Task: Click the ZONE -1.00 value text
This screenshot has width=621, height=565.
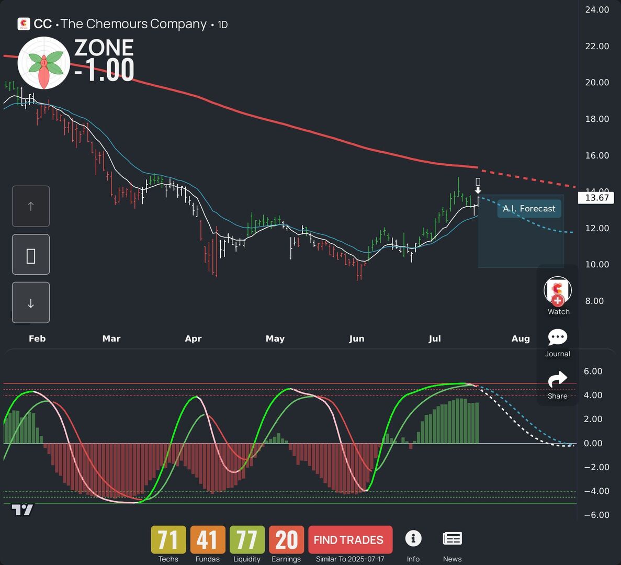Action: (104, 71)
